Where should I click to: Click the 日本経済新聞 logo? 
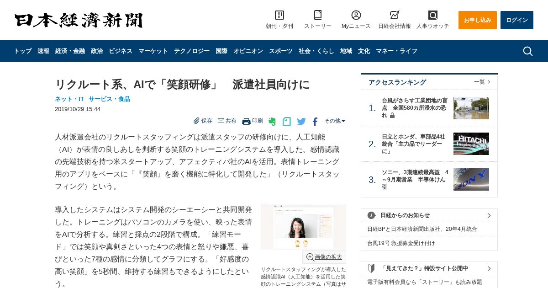click(79, 20)
